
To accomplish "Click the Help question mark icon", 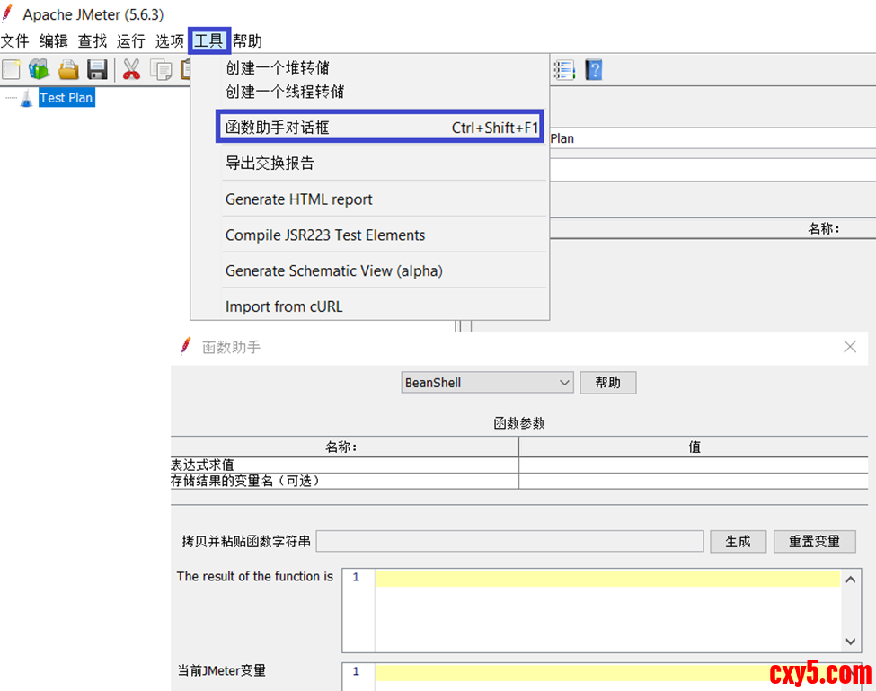I will tap(593, 70).
